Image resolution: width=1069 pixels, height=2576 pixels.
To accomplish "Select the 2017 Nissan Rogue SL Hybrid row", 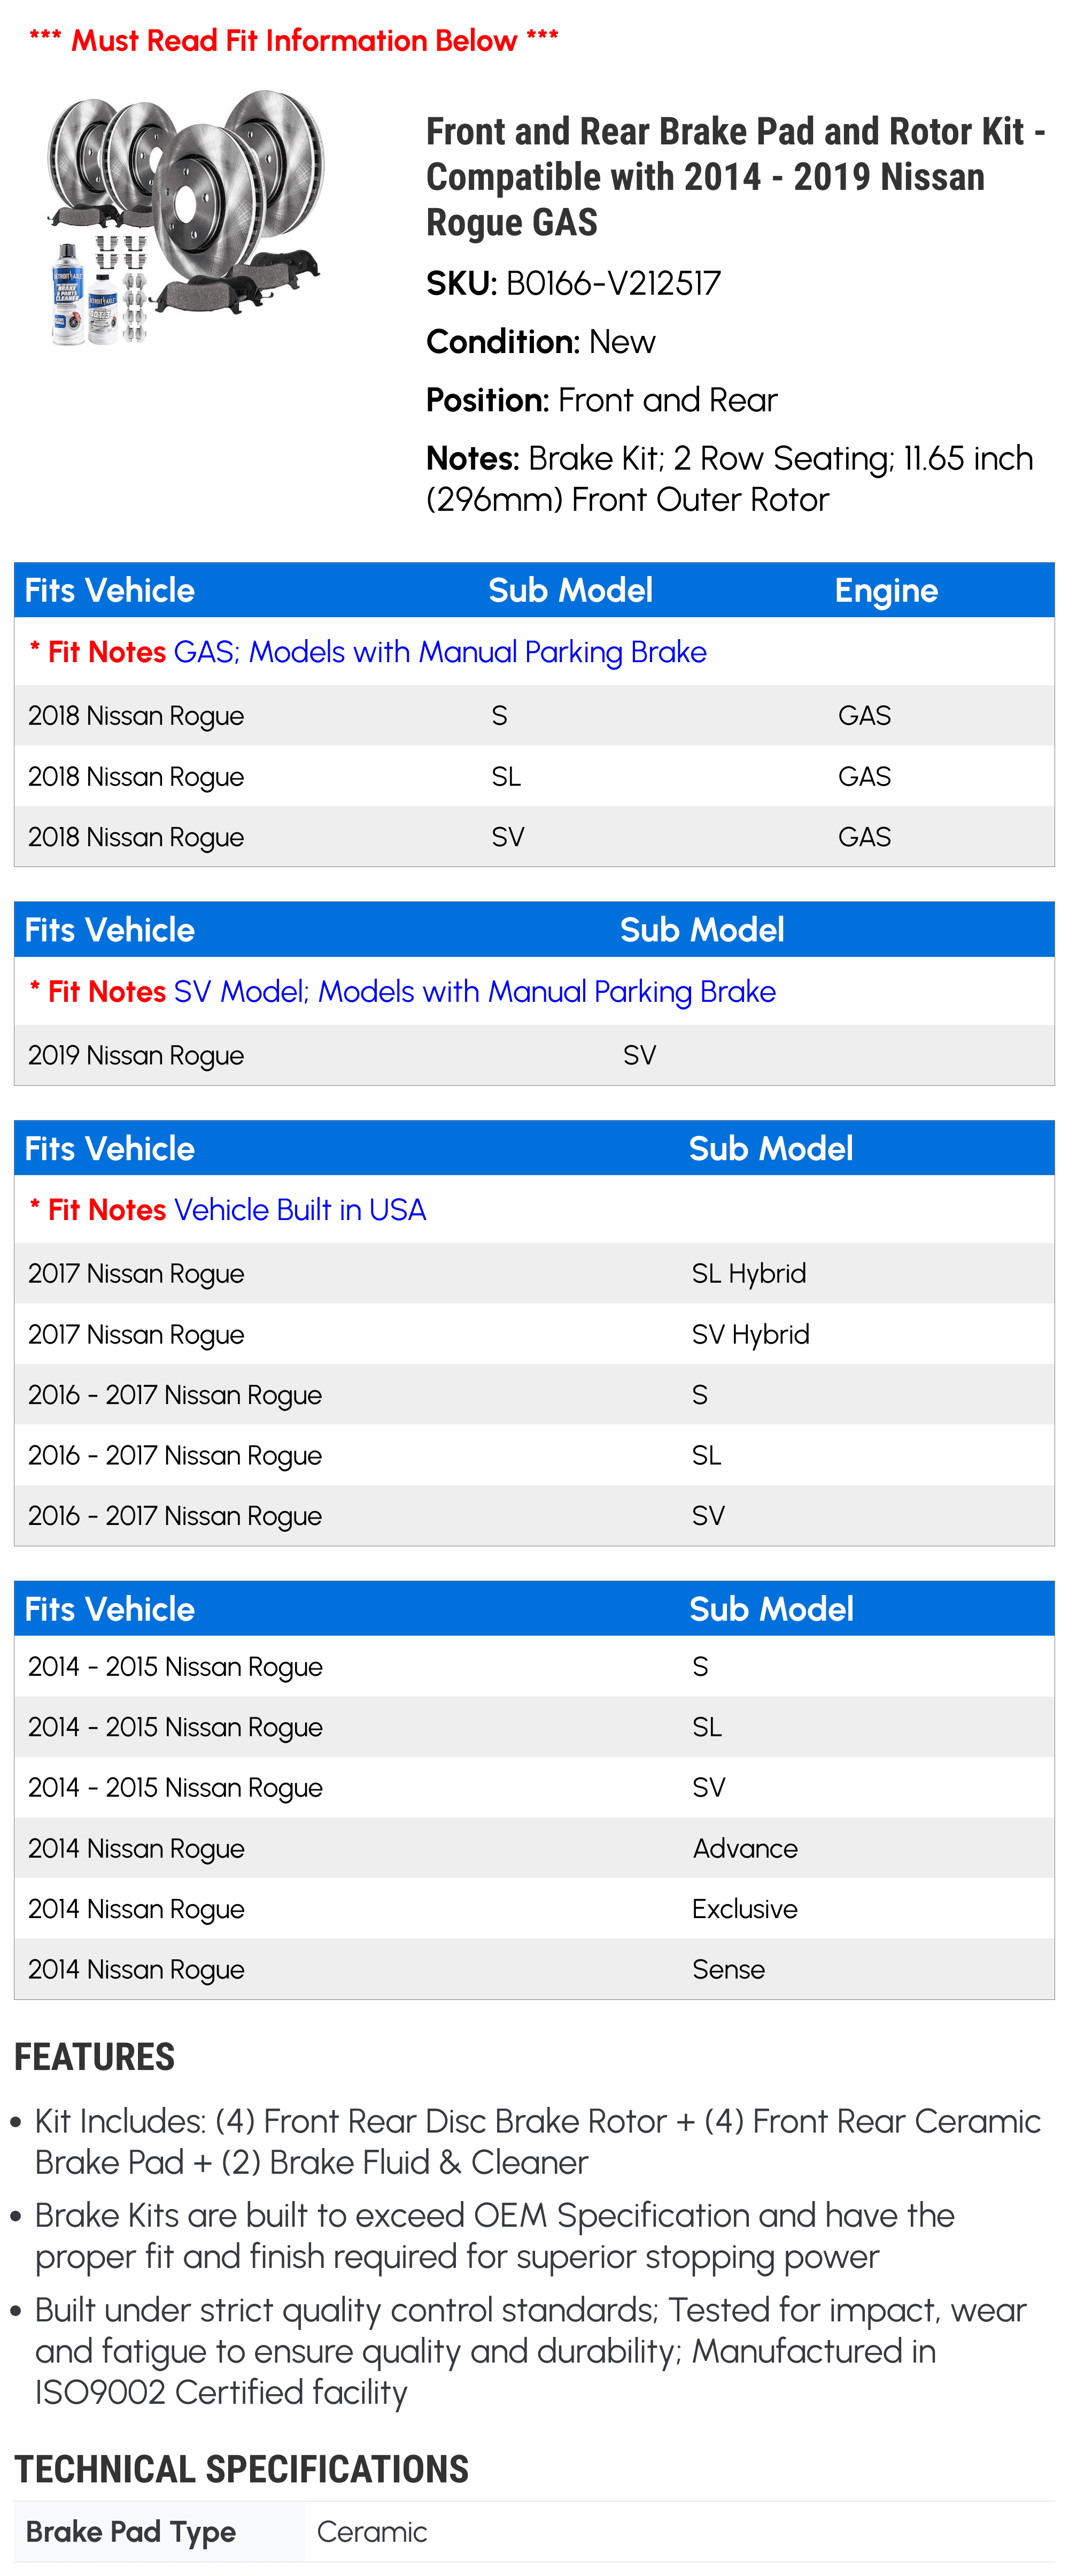I will point(534,1273).
